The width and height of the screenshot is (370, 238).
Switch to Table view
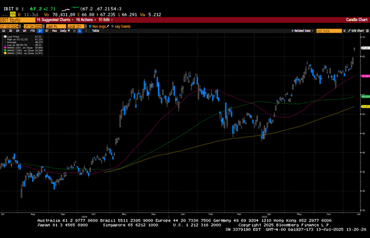tap(96, 31)
